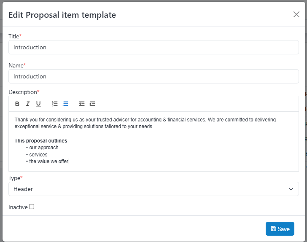The height and width of the screenshot is (242, 307).
Task: Toggle underline formatting button
Action: (38, 104)
